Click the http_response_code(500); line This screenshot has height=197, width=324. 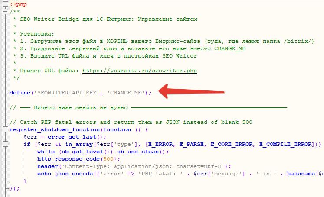pos(79,159)
